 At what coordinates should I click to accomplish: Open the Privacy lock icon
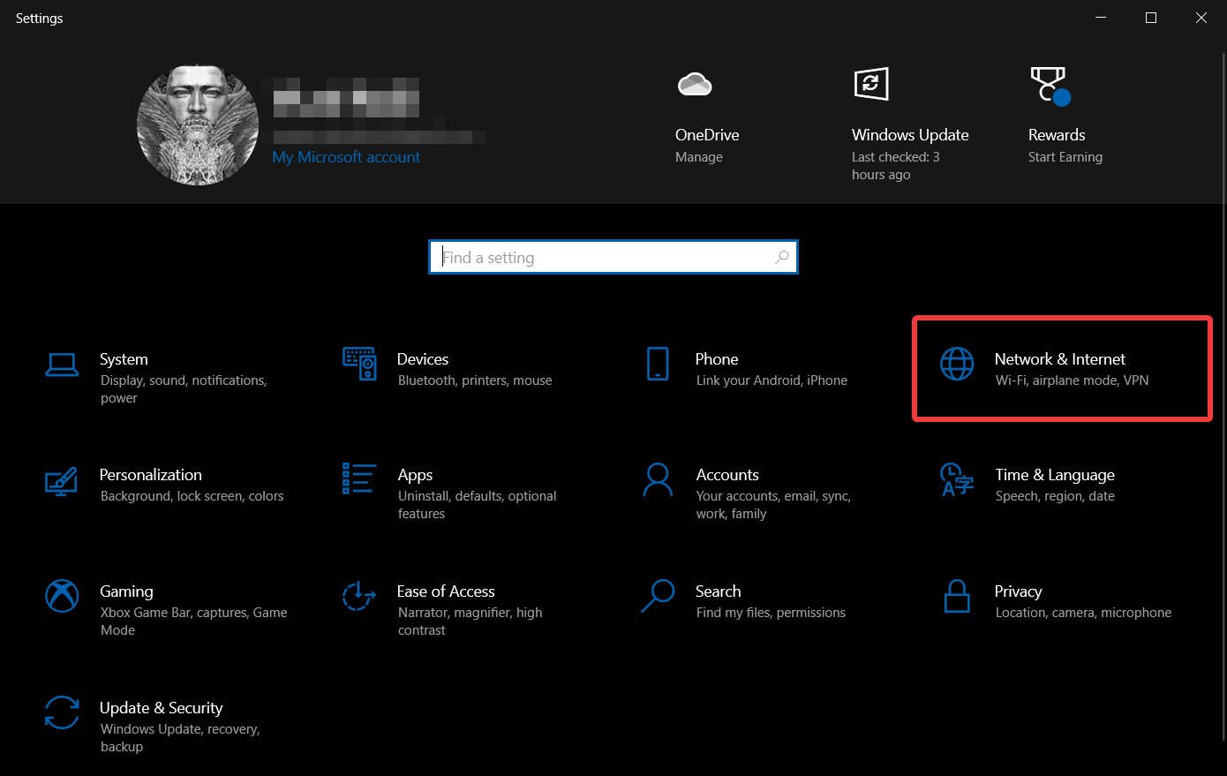[x=957, y=596]
